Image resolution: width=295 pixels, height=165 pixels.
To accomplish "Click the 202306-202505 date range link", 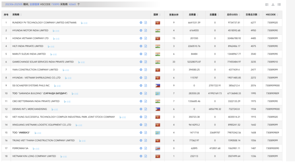I will click(x=14, y=4).
